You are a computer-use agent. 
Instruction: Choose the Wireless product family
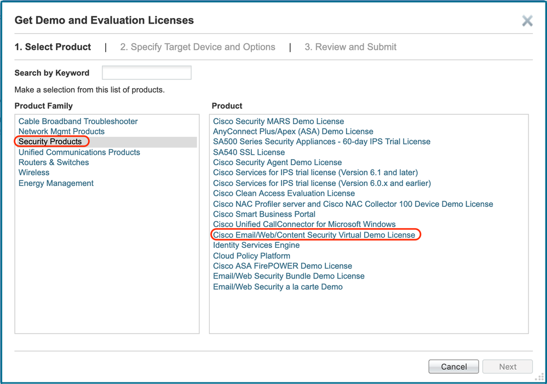(34, 172)
